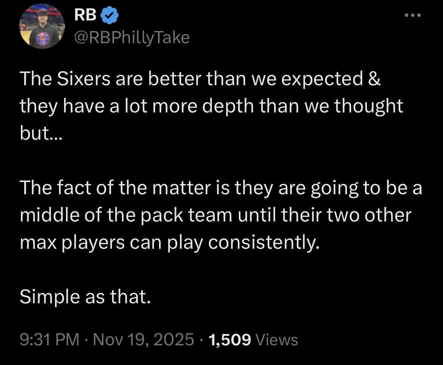Click the line starting "The Sixers are better"
443x365 pixels.
pyautogui.click(x=200, y=79)
